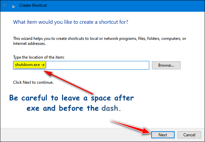
Task: Click the gray footer bar left of Next
Action: point(74,135)
